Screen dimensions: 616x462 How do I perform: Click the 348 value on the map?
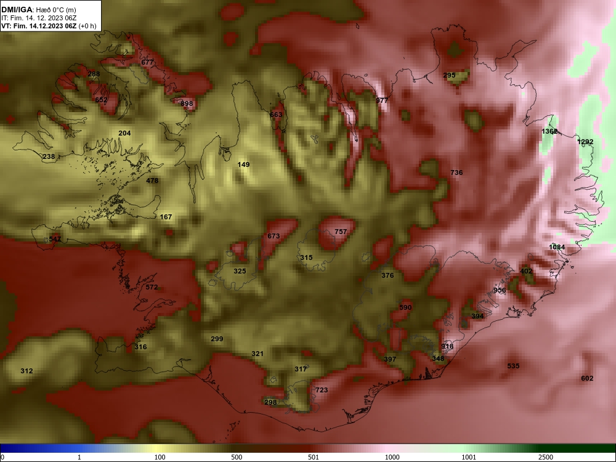coord(438,359)
